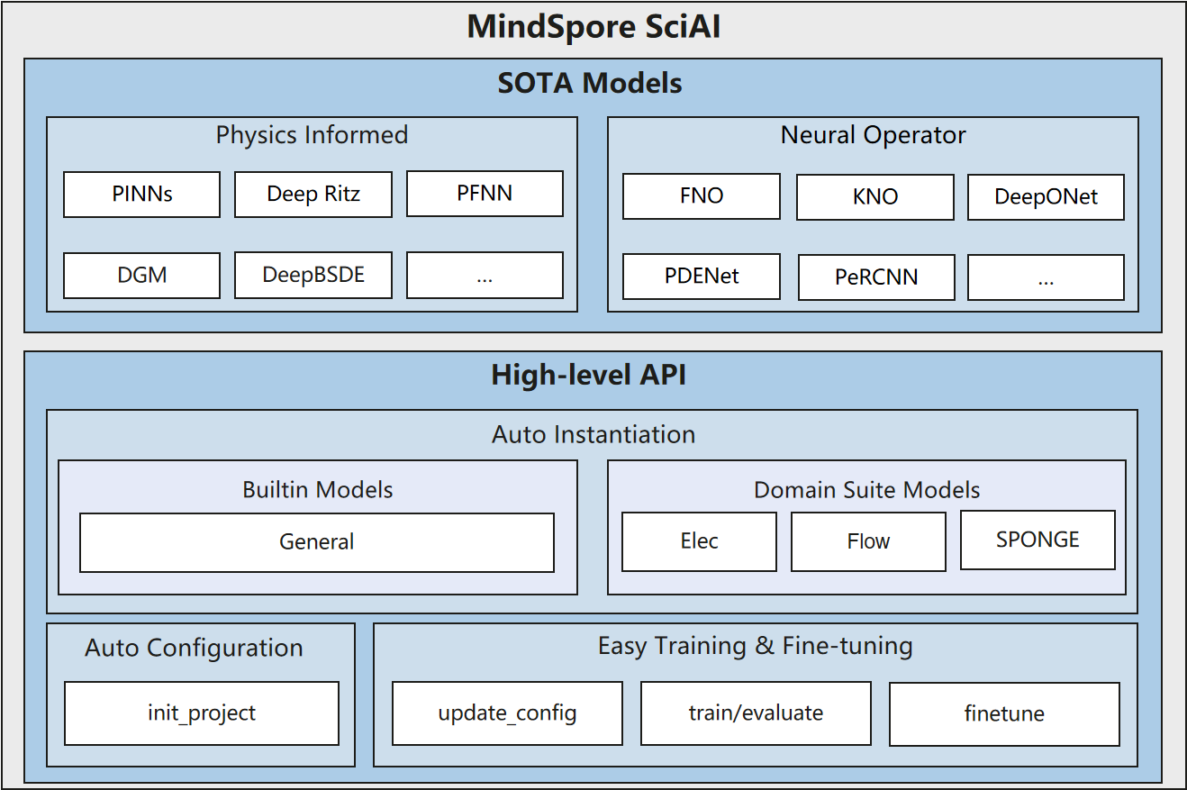Select the finetune box

1004,714
